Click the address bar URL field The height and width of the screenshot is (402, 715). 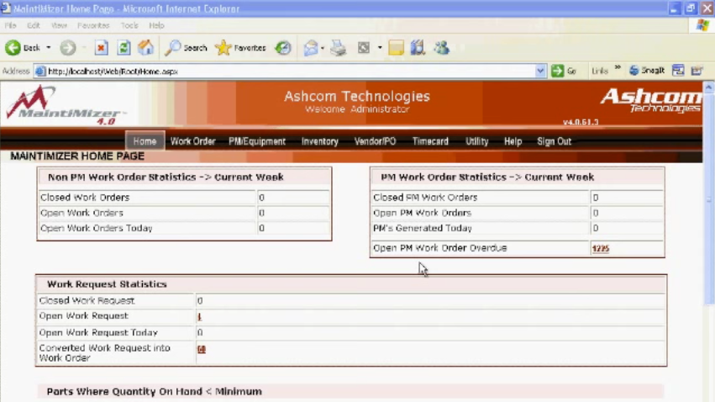290,71
